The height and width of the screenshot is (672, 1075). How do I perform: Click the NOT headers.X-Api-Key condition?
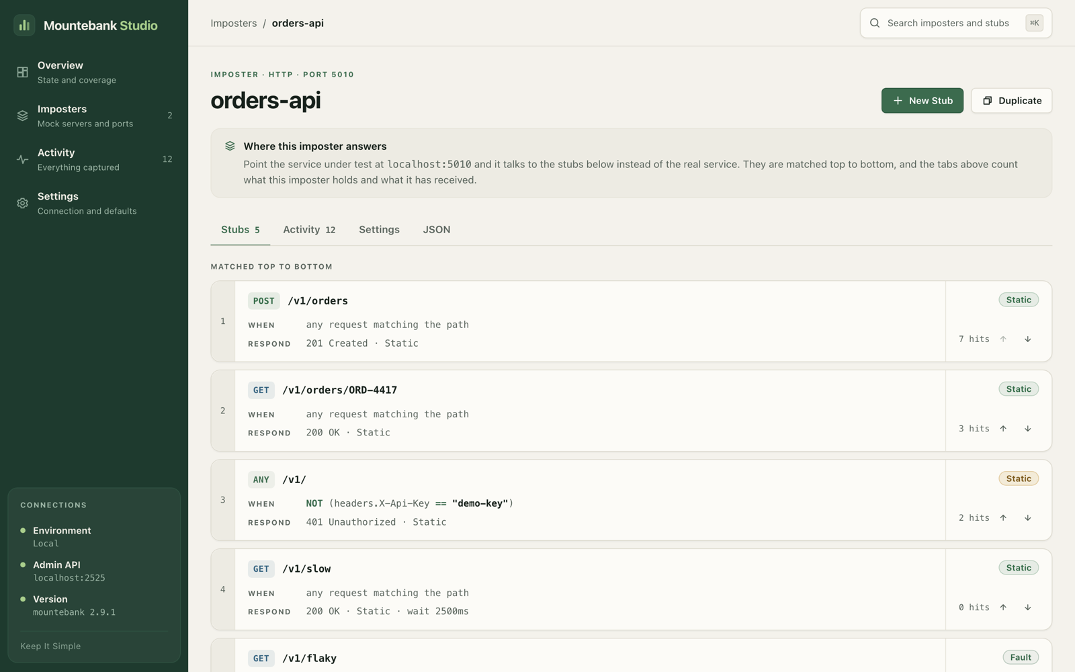[410, 503]
